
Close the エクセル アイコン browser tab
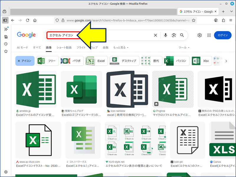click(x=216, y=11)
